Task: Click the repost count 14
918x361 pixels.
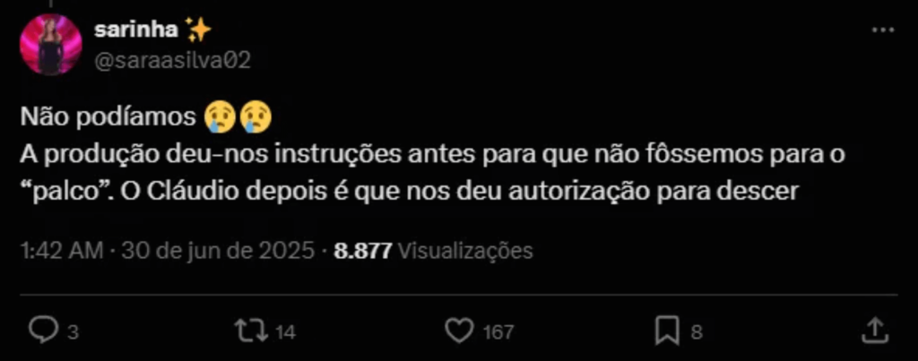Action: pos(285,333)
